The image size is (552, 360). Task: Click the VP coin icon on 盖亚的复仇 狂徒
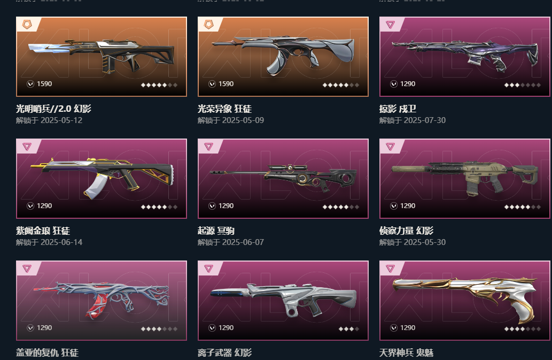coord(30,328)
